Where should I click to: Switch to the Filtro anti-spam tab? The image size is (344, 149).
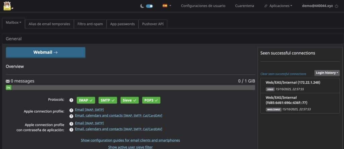(90, 24)
